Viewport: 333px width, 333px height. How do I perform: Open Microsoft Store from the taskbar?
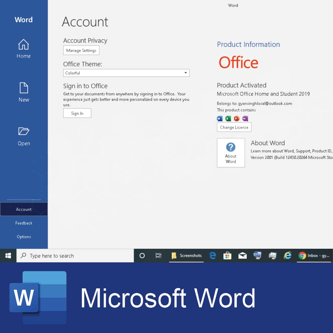click(x=227, y=255)
